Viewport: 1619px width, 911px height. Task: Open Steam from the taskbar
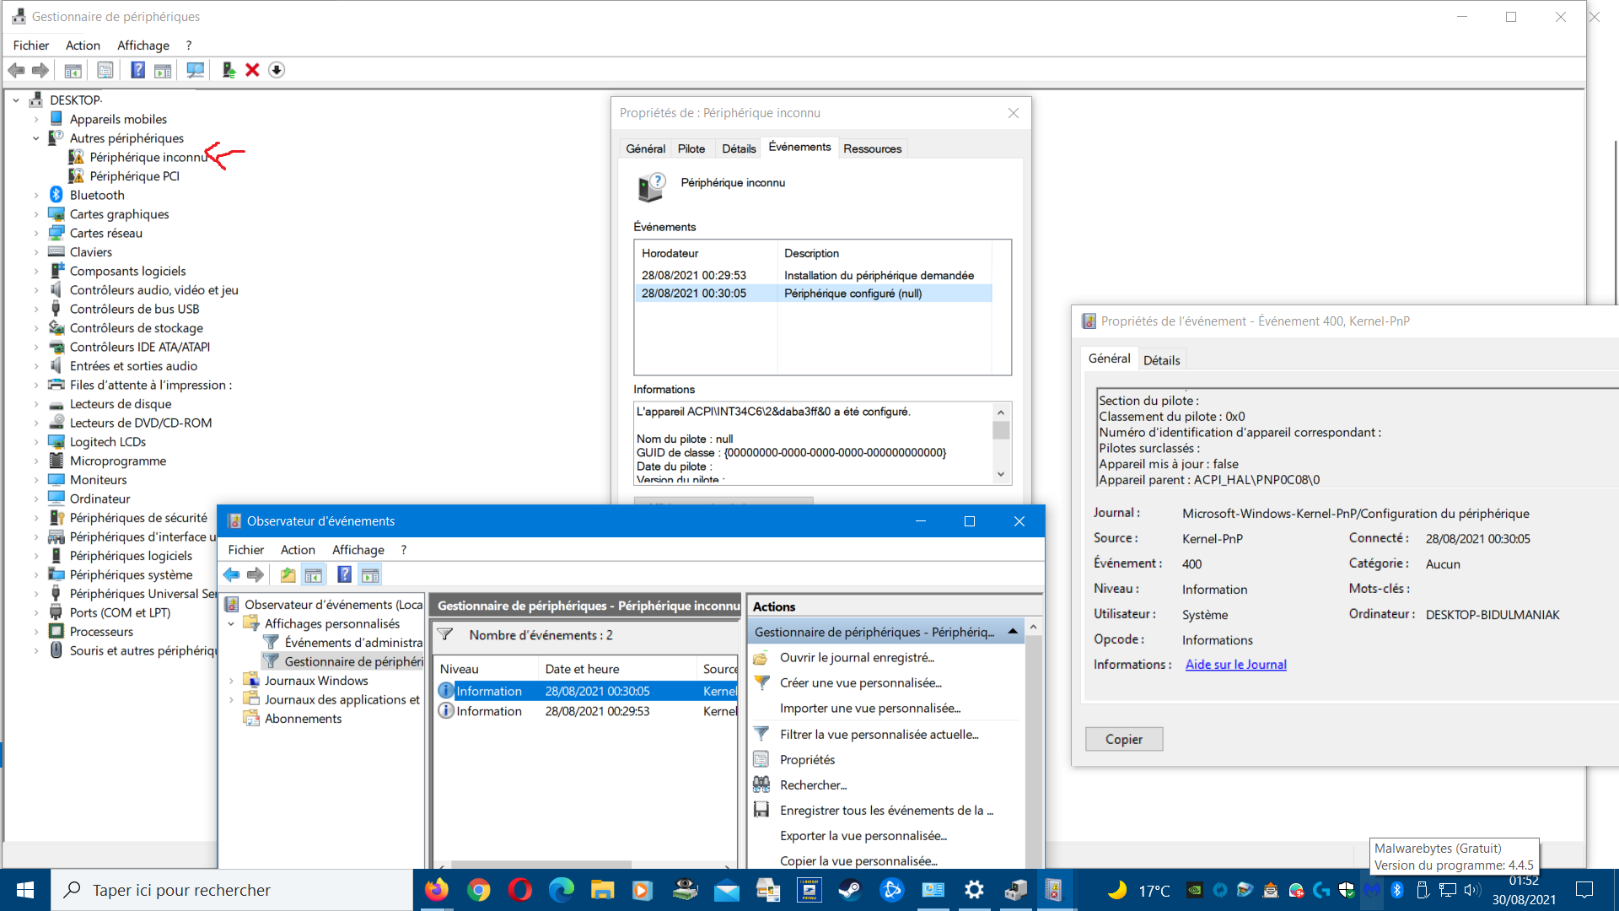850,890
